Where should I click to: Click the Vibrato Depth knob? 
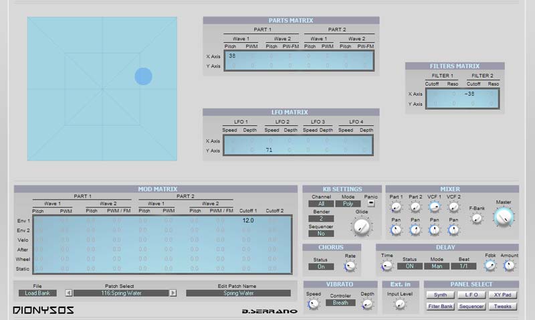(367, 304)
